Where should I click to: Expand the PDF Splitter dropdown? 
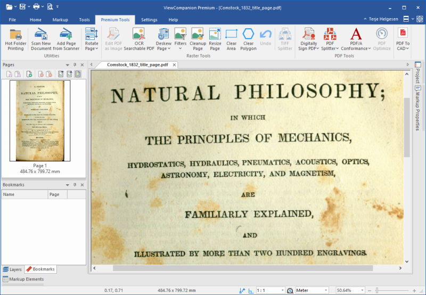pos(330,46)
